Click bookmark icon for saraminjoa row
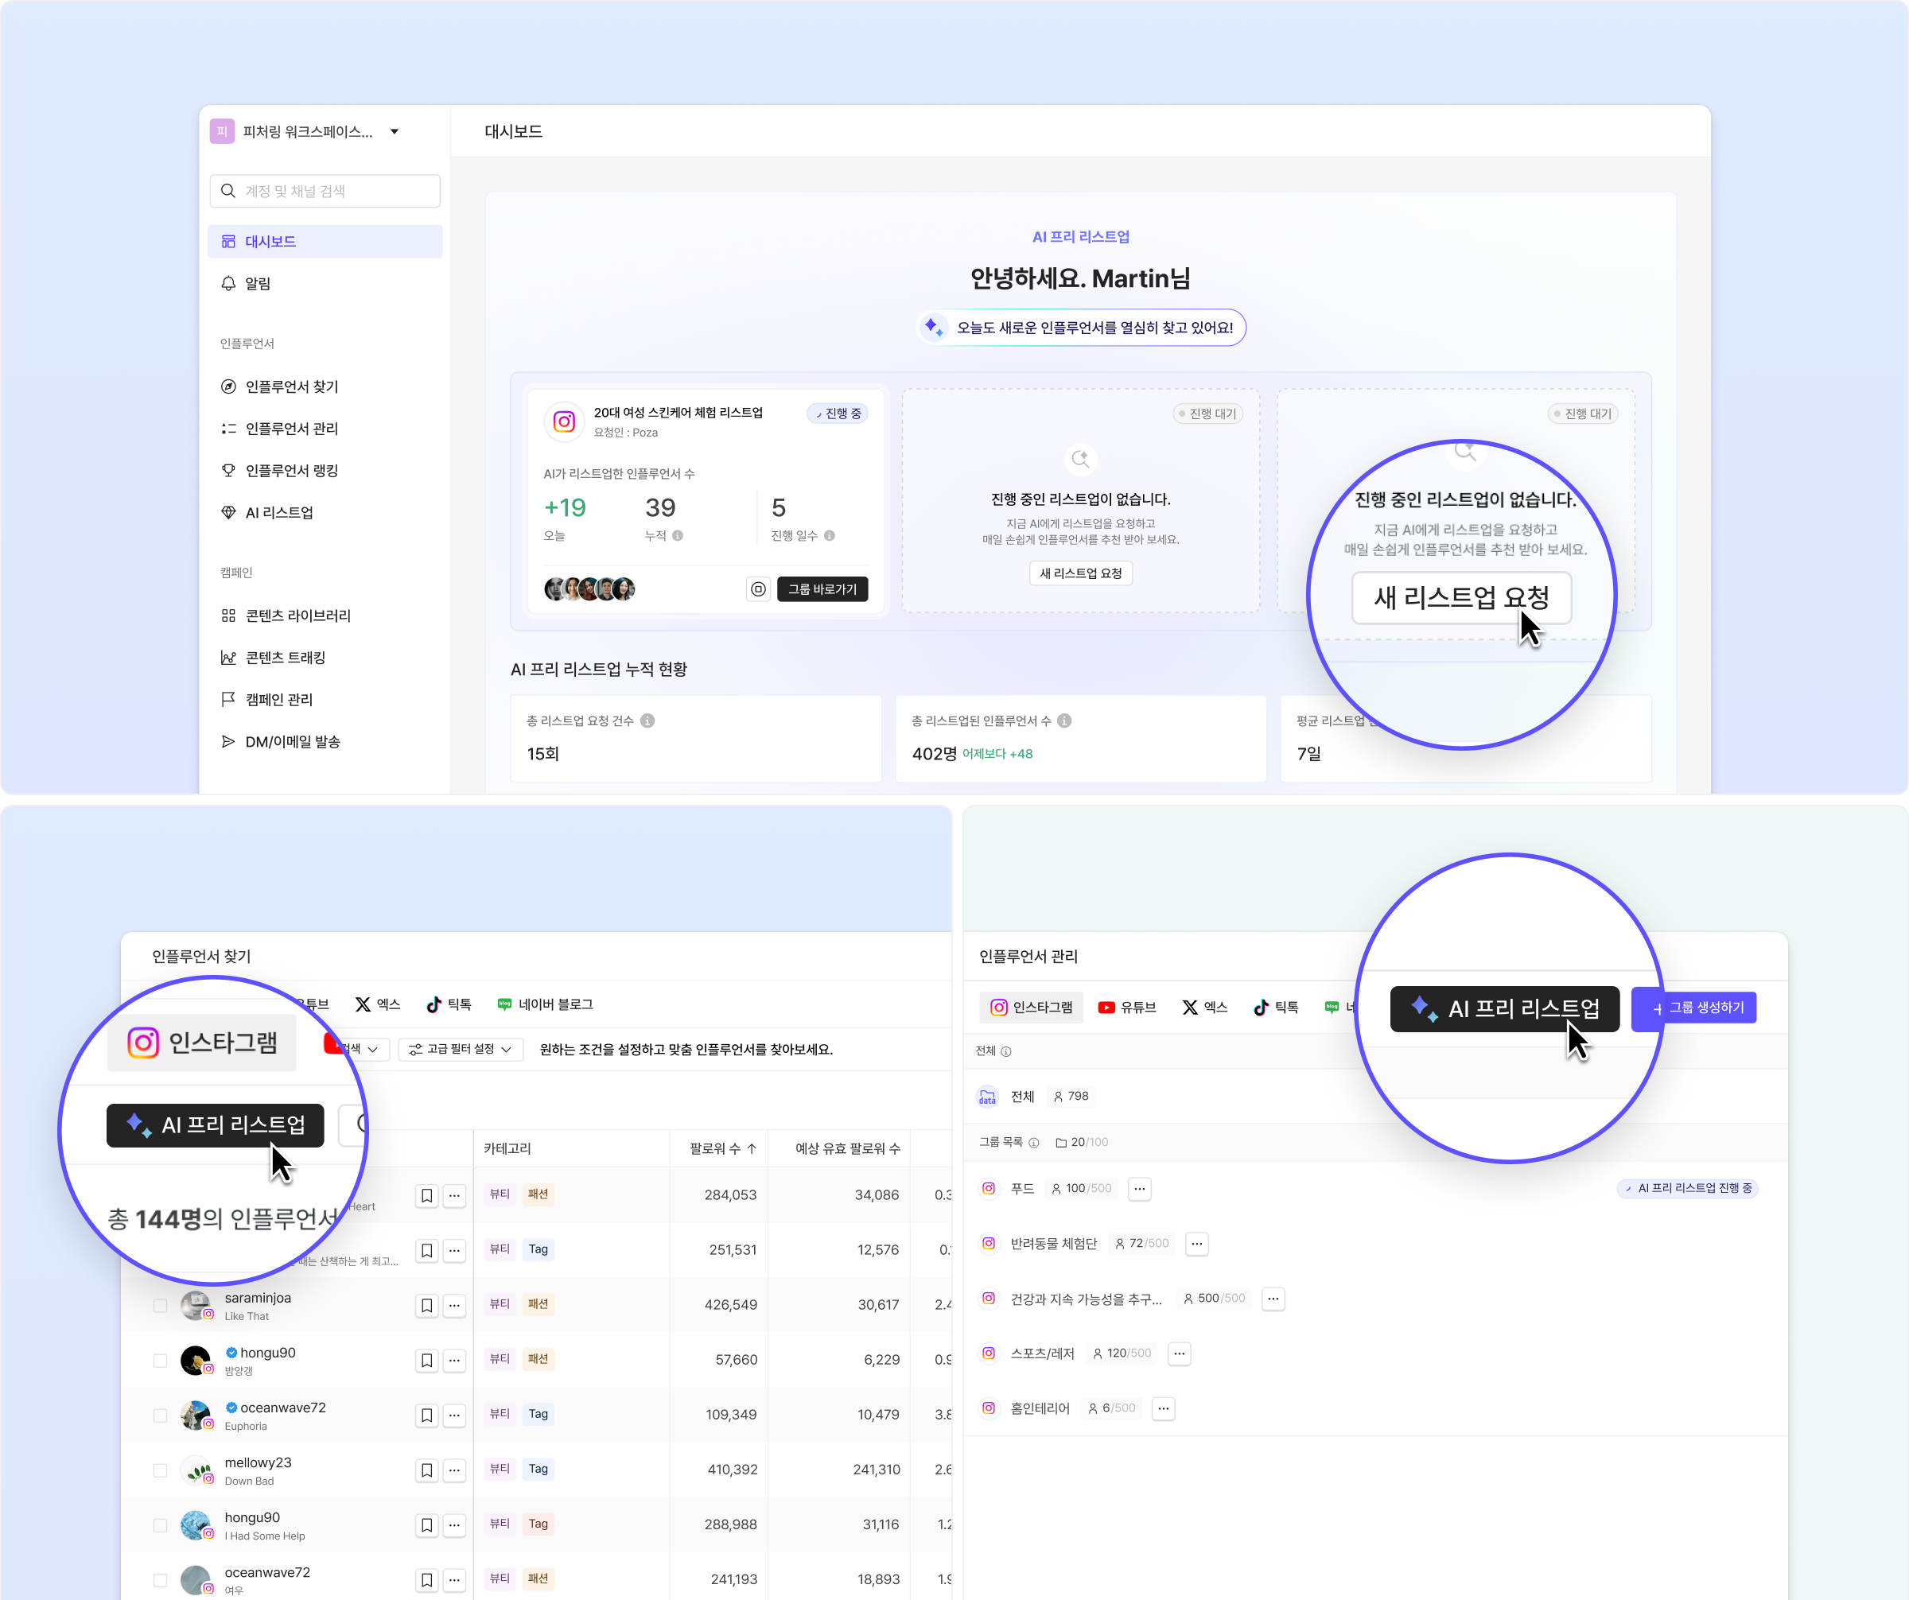The width and height of the screenshot is (1909, 1600). [x=426, y=1306]
